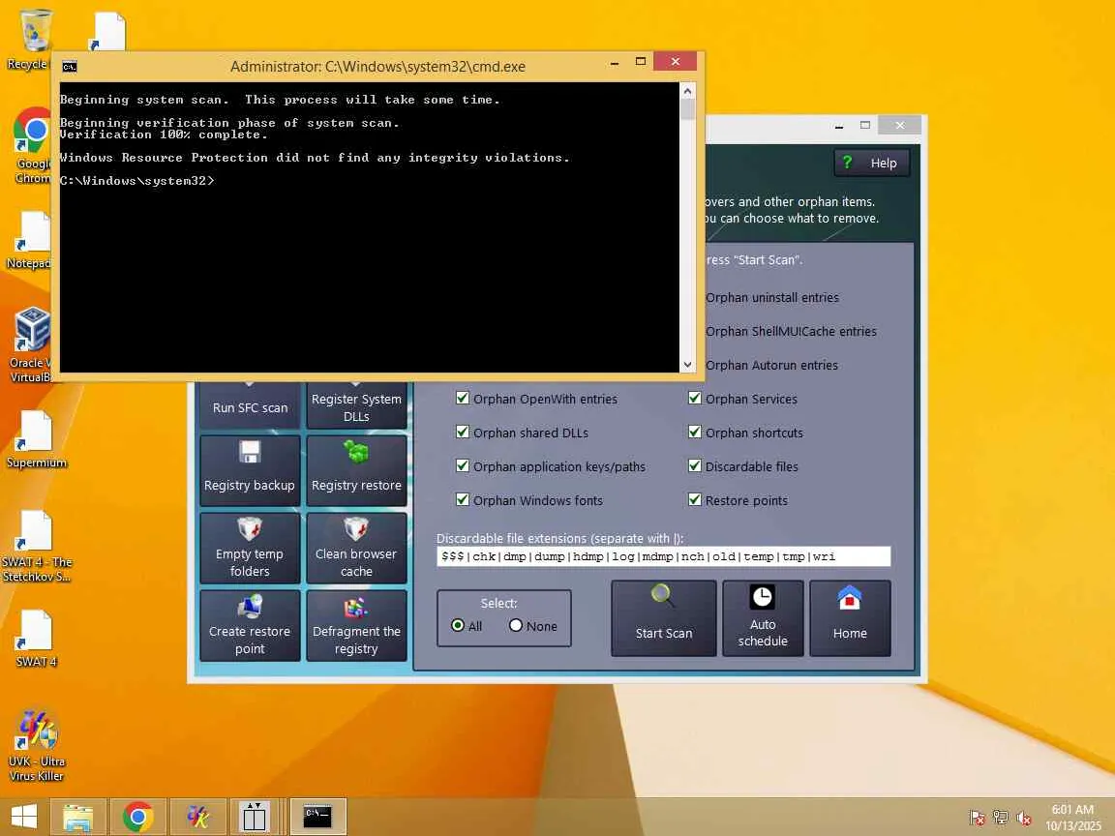Click the Empty temp folders icon
The height and width of the screenshot is (836, 1115).
[250, 528]
